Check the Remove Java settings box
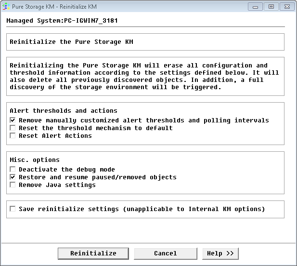297x266 pixels. point(13,185)
